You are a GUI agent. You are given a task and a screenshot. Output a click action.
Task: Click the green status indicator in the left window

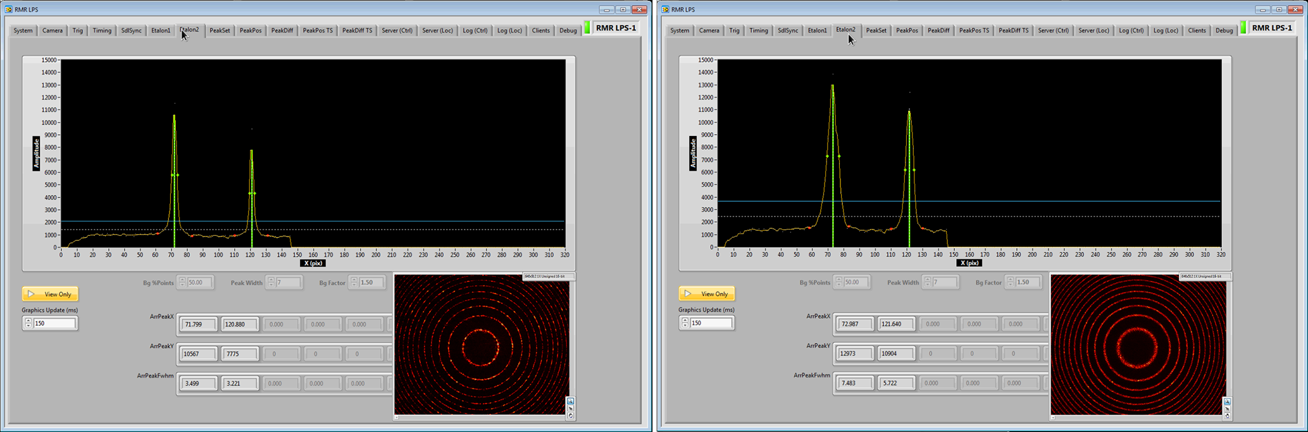pos(587,28)
